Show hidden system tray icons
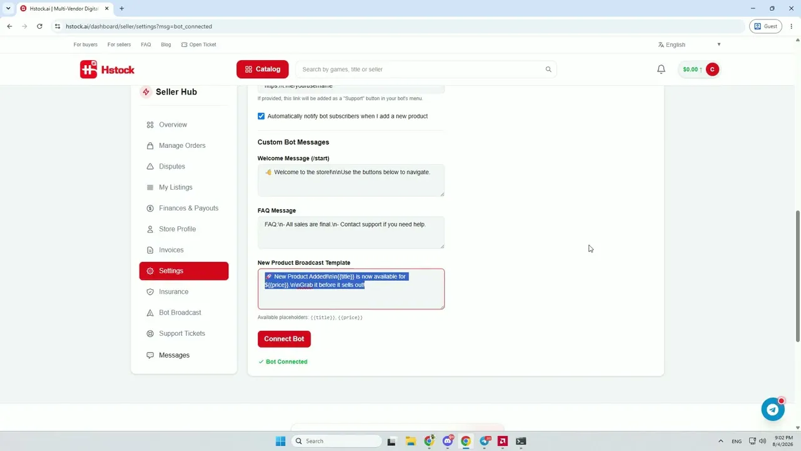The height and width of the screenshot is (451, 801). point(720,441)
